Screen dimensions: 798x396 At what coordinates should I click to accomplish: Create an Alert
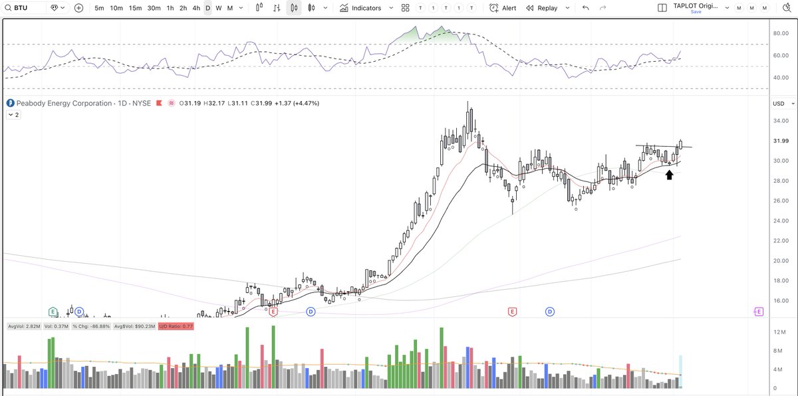tap(503, 8)
